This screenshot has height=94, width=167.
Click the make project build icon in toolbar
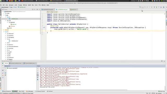(x=140, y=7)
